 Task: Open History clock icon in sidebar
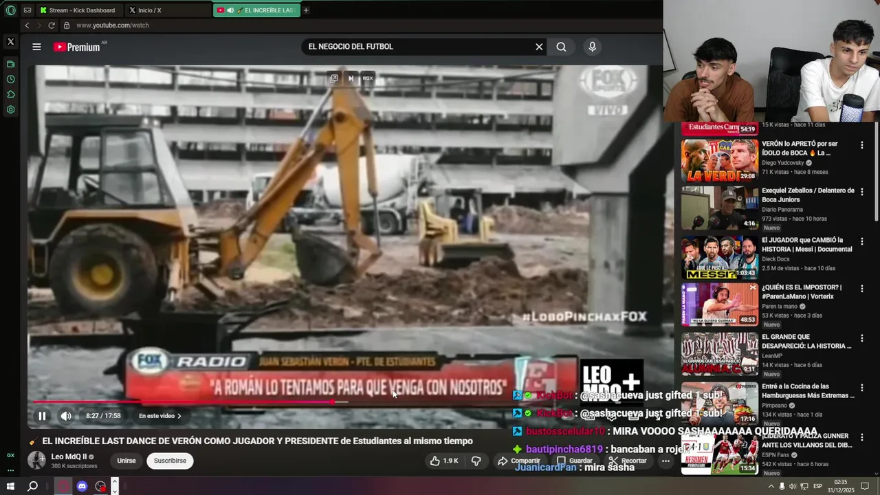pyautogui.click(x=10, y=79)
